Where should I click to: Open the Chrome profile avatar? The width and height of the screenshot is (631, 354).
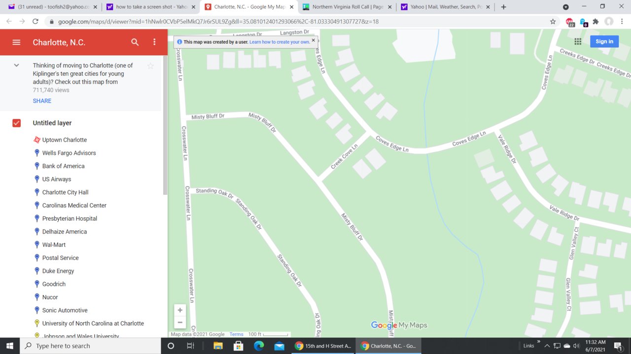[x=609, y=22]
